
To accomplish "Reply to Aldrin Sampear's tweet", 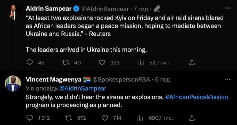I will 30,62.
